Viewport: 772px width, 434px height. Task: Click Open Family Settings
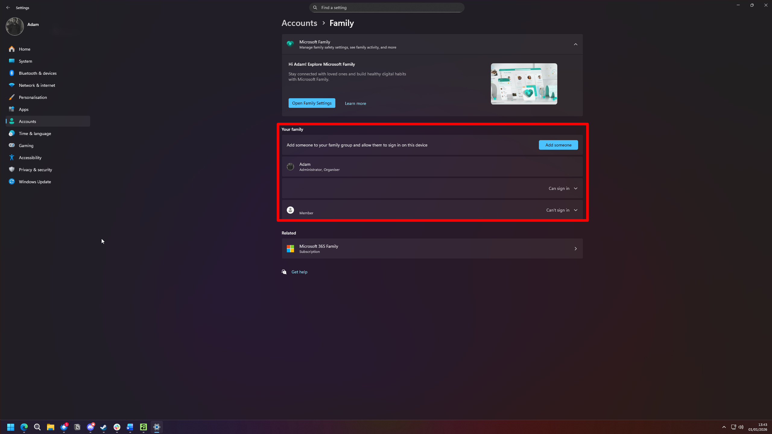tap(312, 103)
